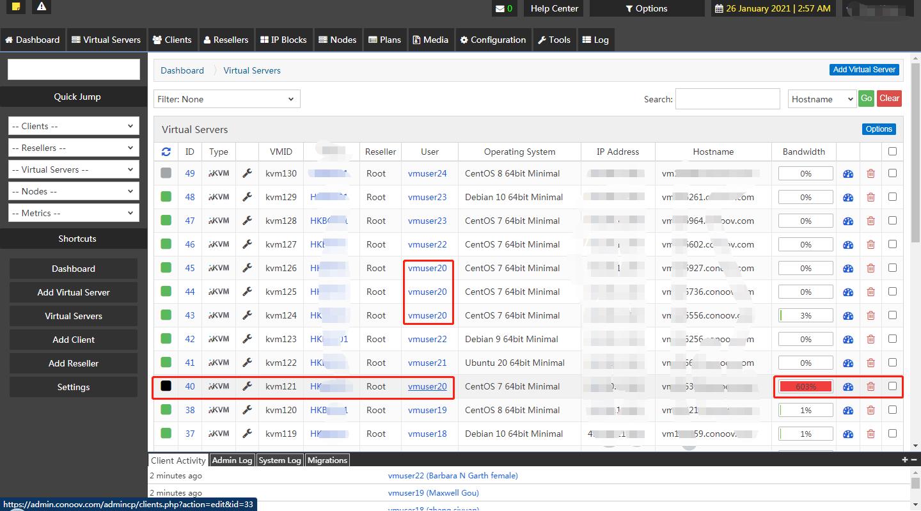The width and height of the screenshot is (921, 511).
Task: Delete server ID 43 with trash icon
Action: tap(870, 315)
